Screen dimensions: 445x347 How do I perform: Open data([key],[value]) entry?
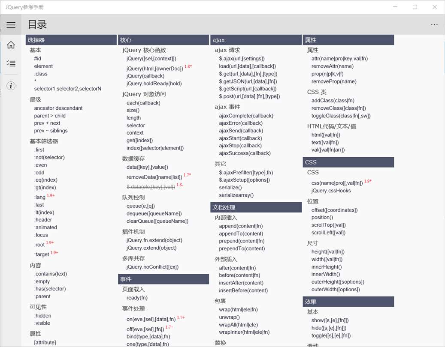[147, 167]
